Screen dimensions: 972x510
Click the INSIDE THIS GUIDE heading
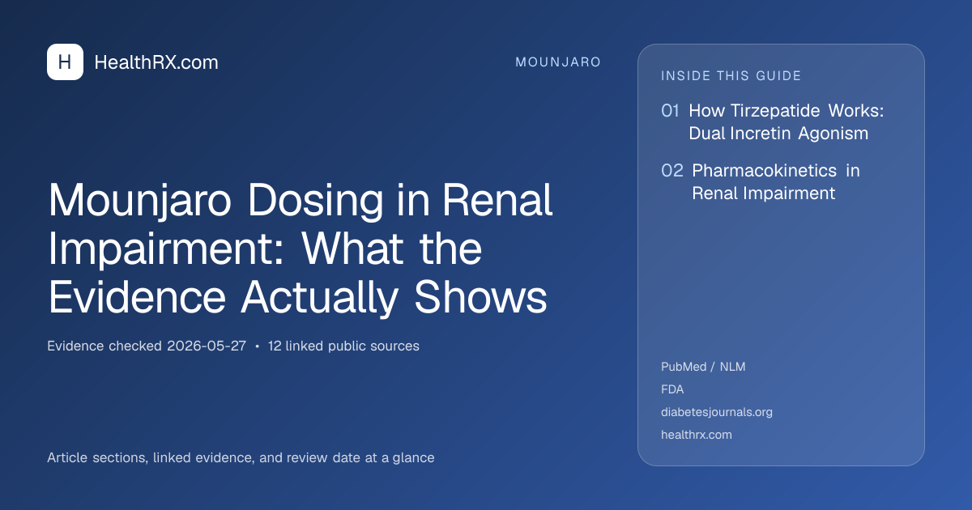tap(731, 76)
